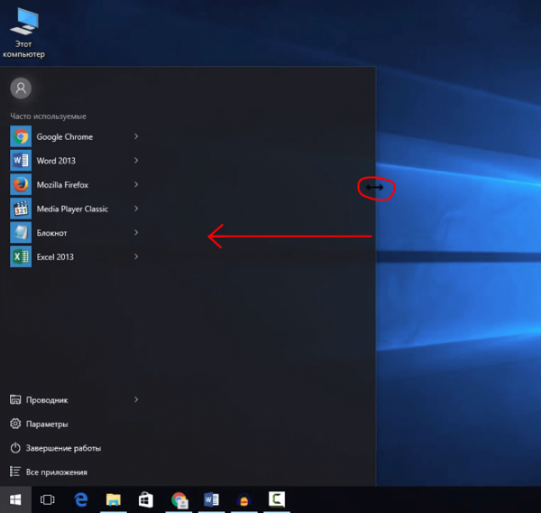Click the Windows Start button
Screen dimensions: 541x513
15,499
